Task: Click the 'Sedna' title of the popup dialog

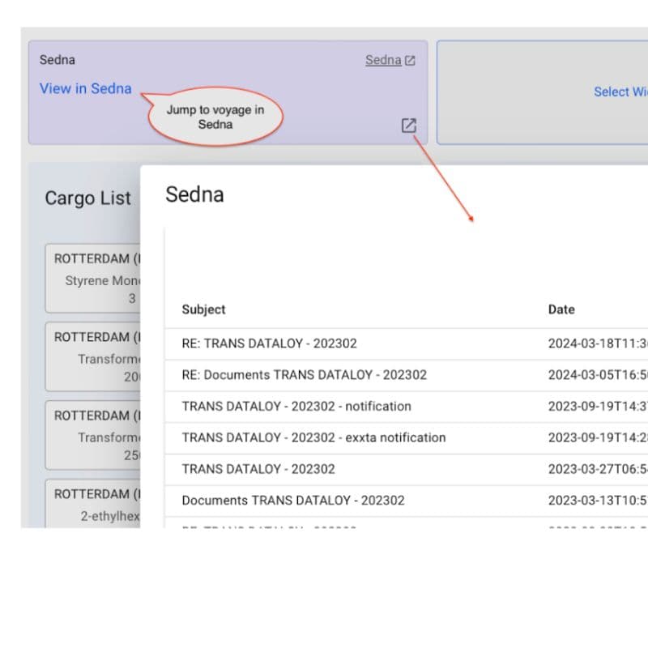Action: pos(194,194)
